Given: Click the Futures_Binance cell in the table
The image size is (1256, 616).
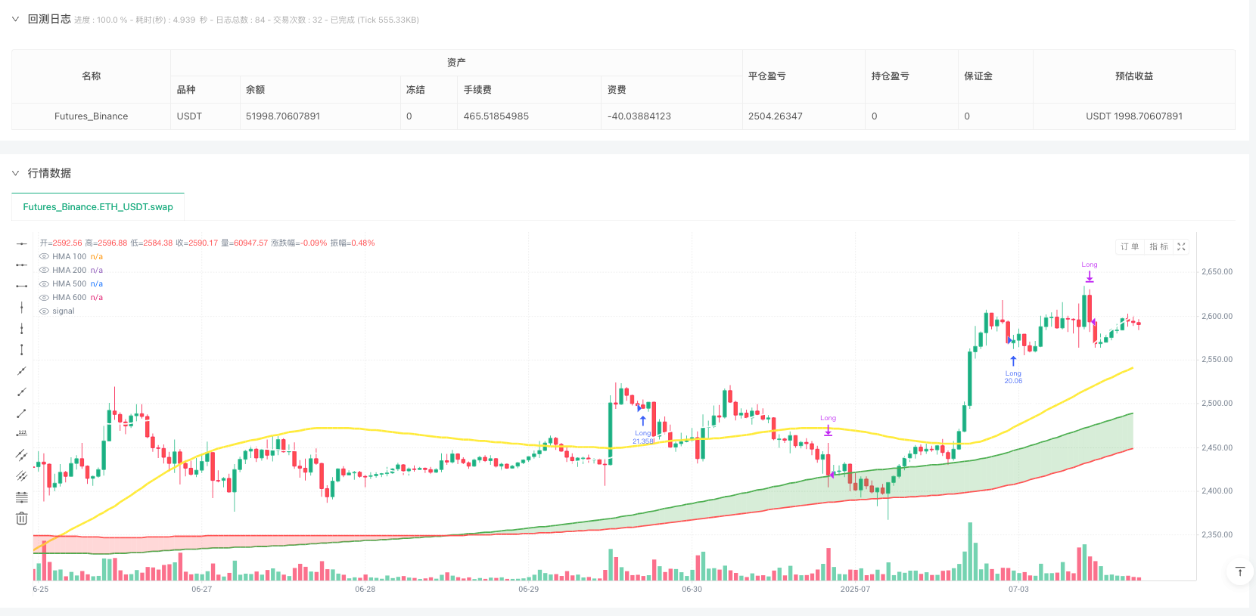Looking at the screenshot, I should tap(91, 116).
